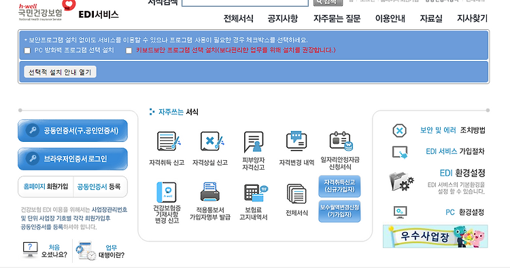Click PC 환경설정 text link

point(465,212)
